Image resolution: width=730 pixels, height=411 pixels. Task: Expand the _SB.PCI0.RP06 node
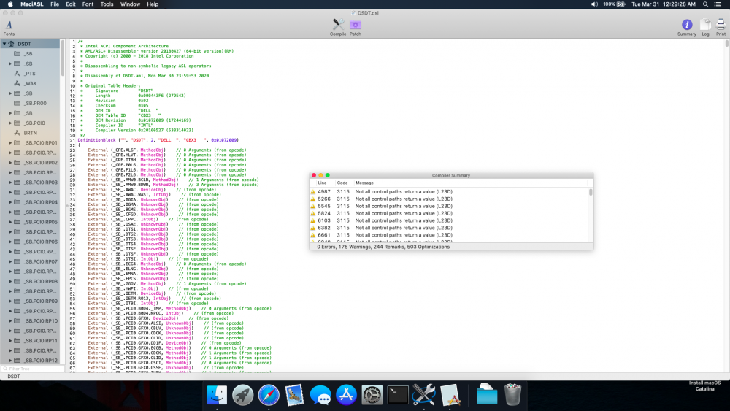tap(10, 242)
